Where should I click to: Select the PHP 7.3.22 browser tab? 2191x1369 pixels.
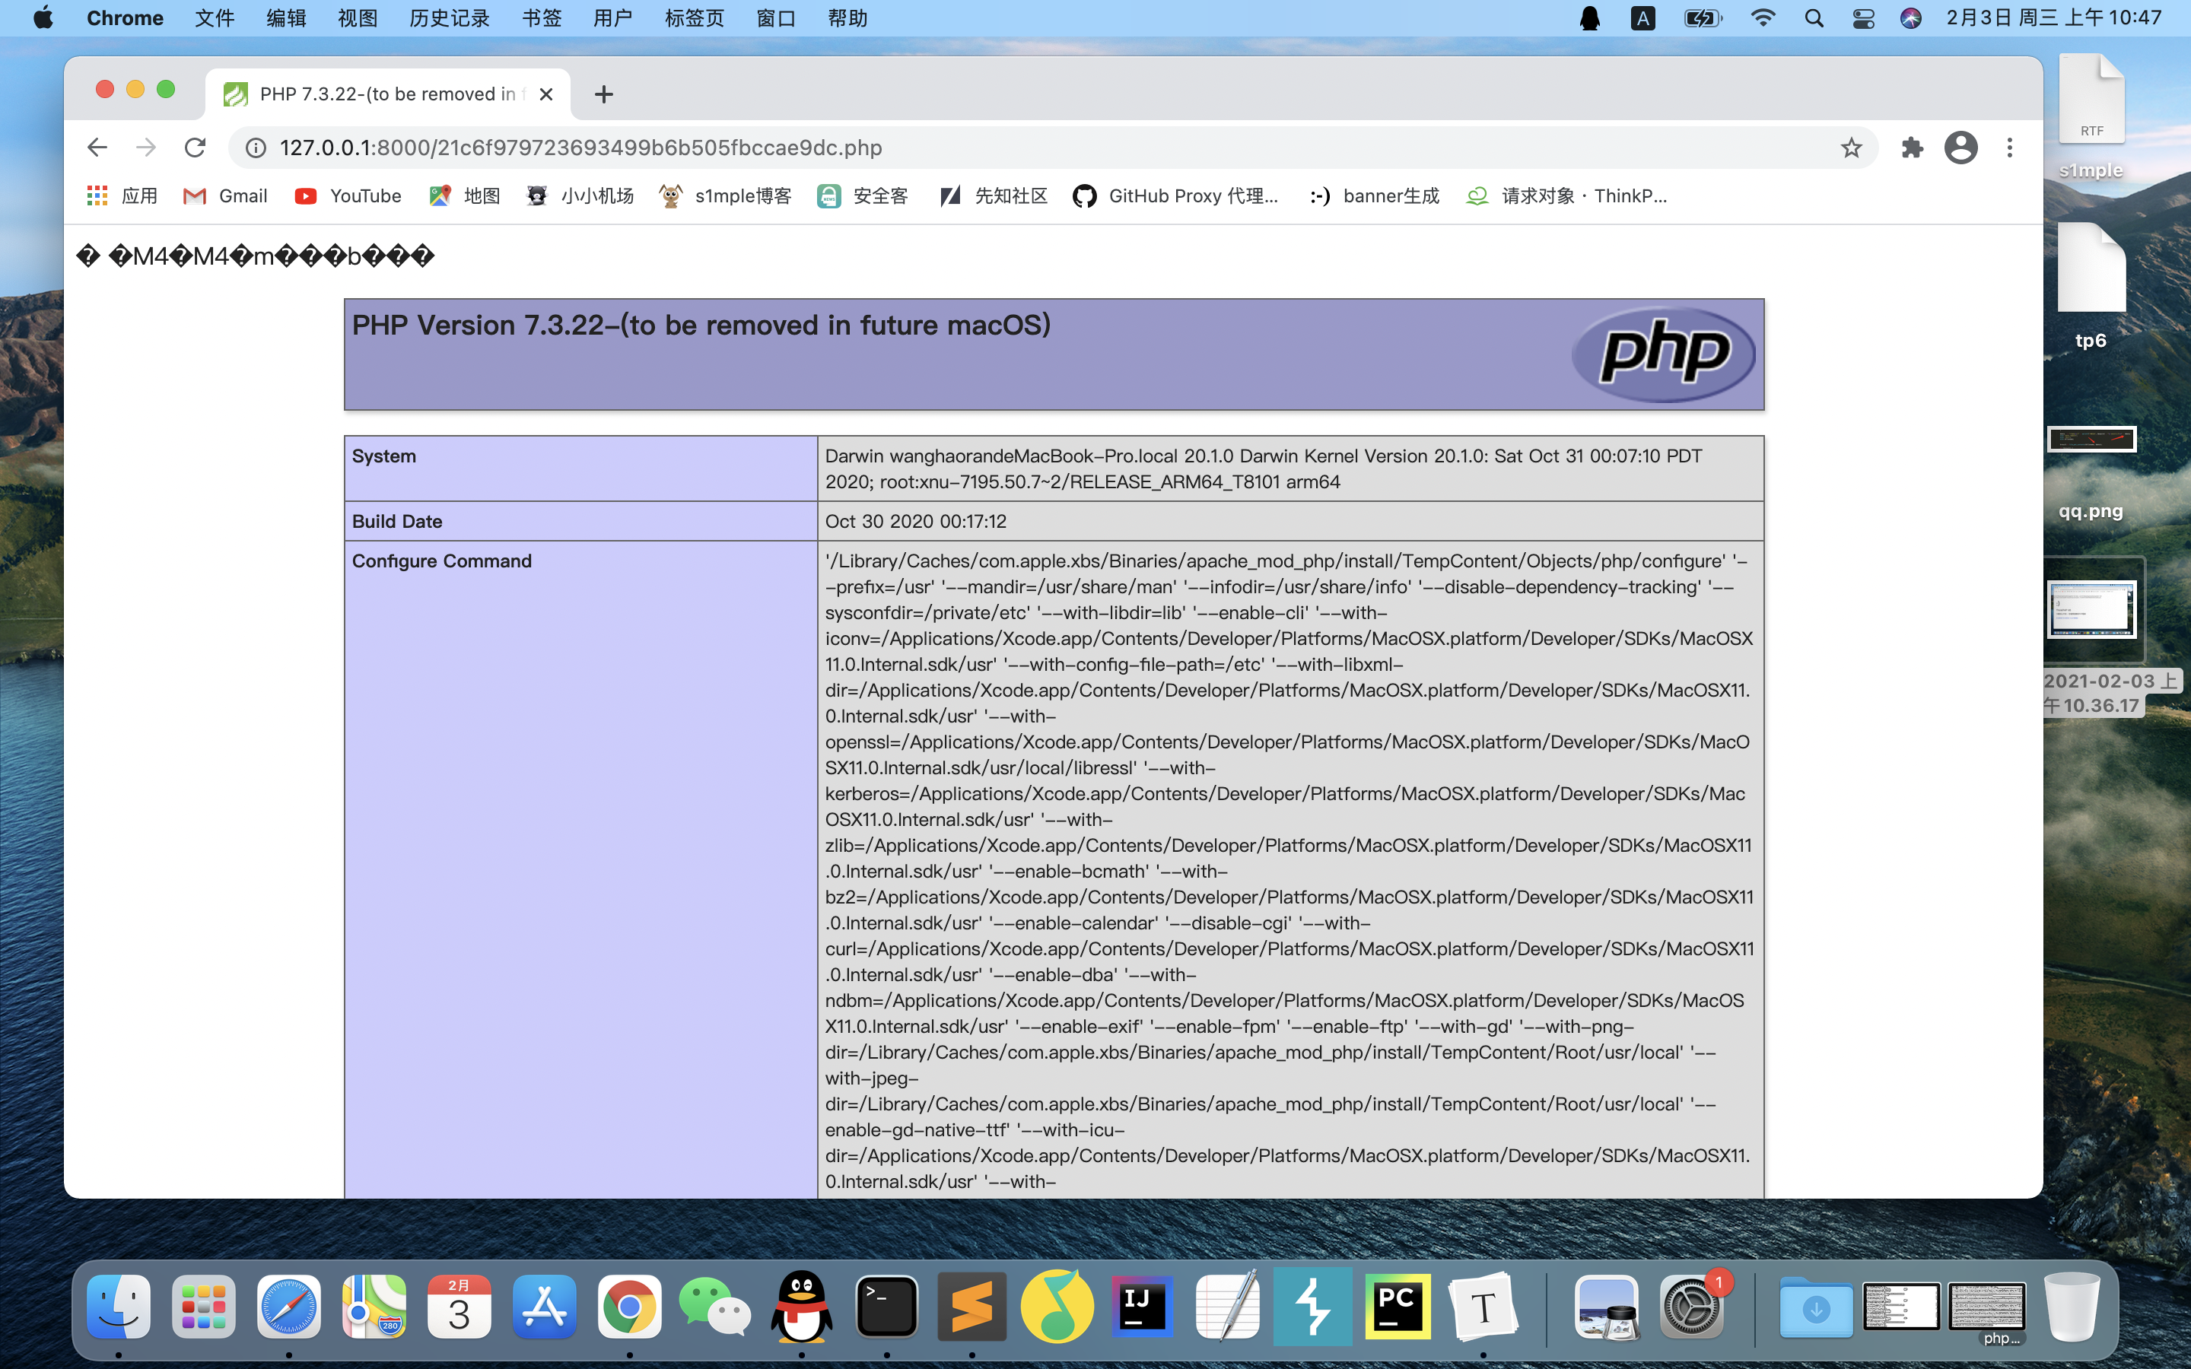(389, 94)
